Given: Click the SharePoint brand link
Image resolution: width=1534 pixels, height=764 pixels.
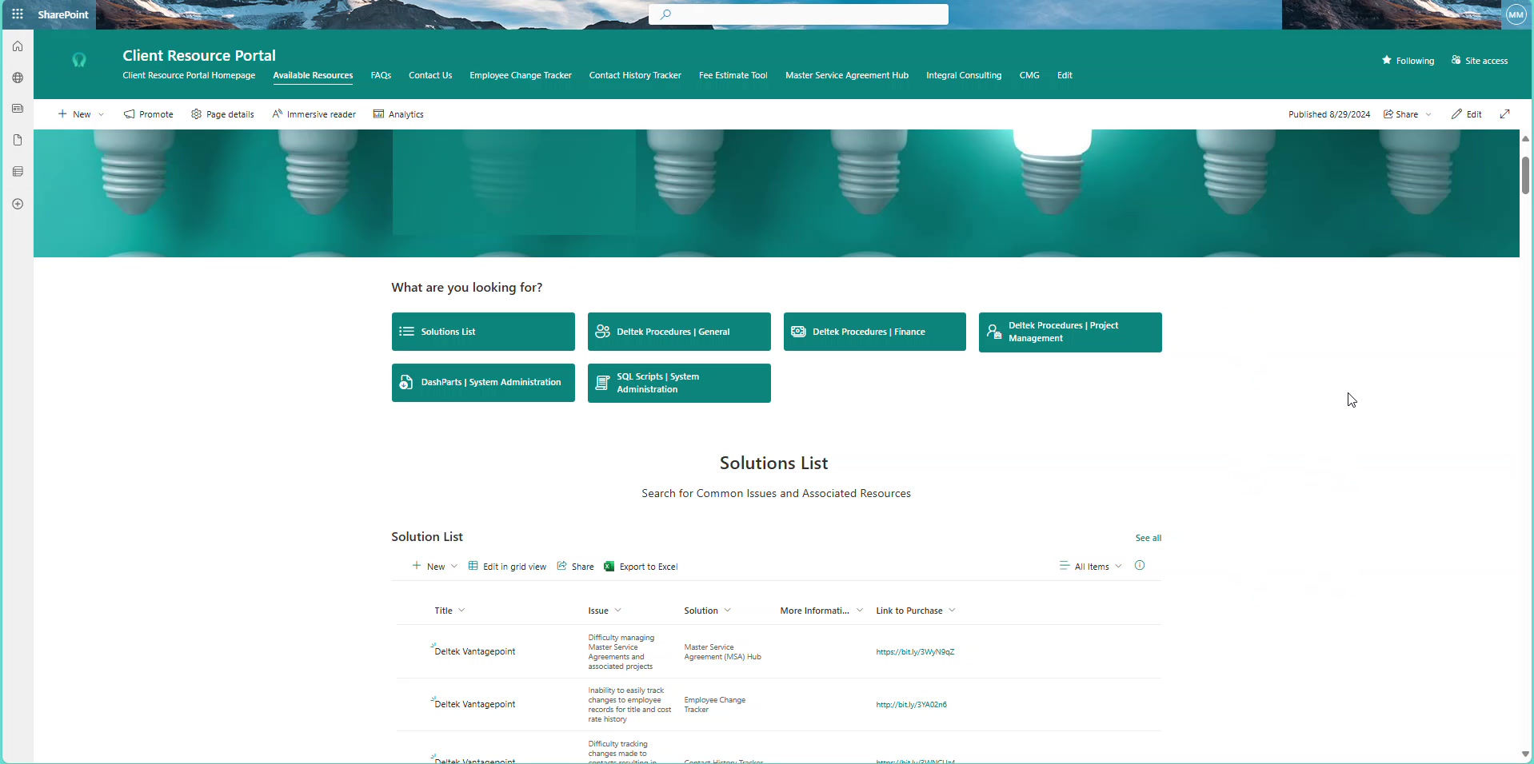Looking at the screenshot, I should point(63,14).
